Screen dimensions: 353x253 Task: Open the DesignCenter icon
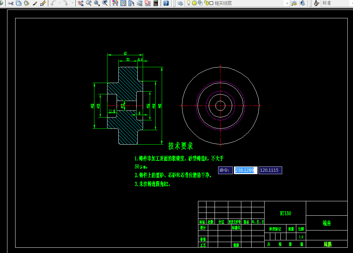pyautogui.click(x=123, y=3)
